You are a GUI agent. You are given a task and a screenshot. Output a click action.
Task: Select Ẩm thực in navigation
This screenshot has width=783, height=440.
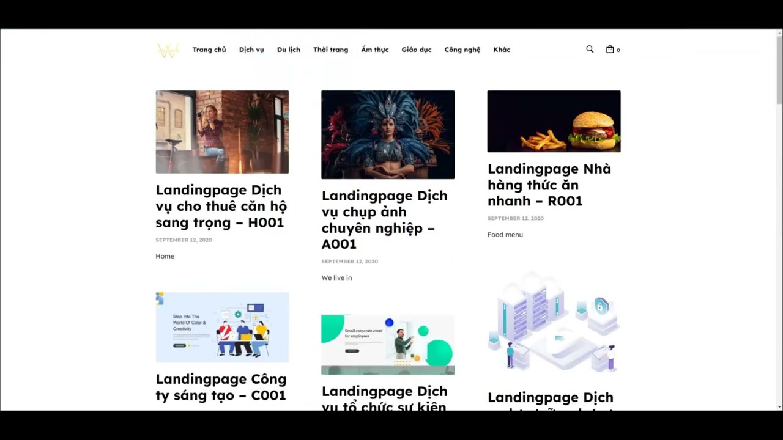pos(375,50)
